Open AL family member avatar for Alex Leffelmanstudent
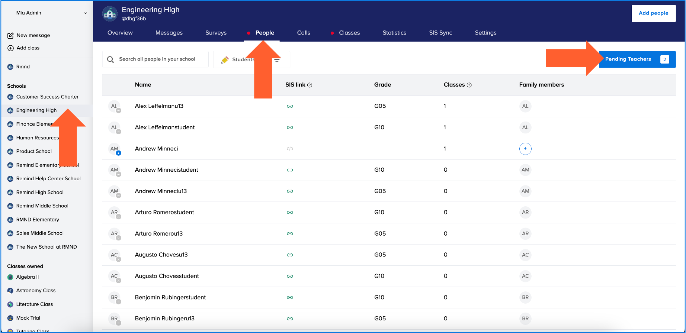 click(525, 127)
